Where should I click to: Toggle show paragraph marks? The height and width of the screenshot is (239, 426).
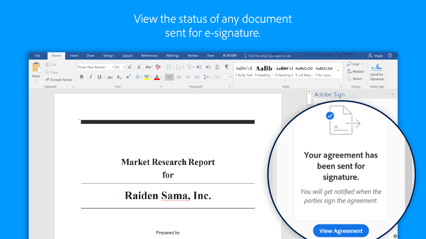(x=227, y=67)
